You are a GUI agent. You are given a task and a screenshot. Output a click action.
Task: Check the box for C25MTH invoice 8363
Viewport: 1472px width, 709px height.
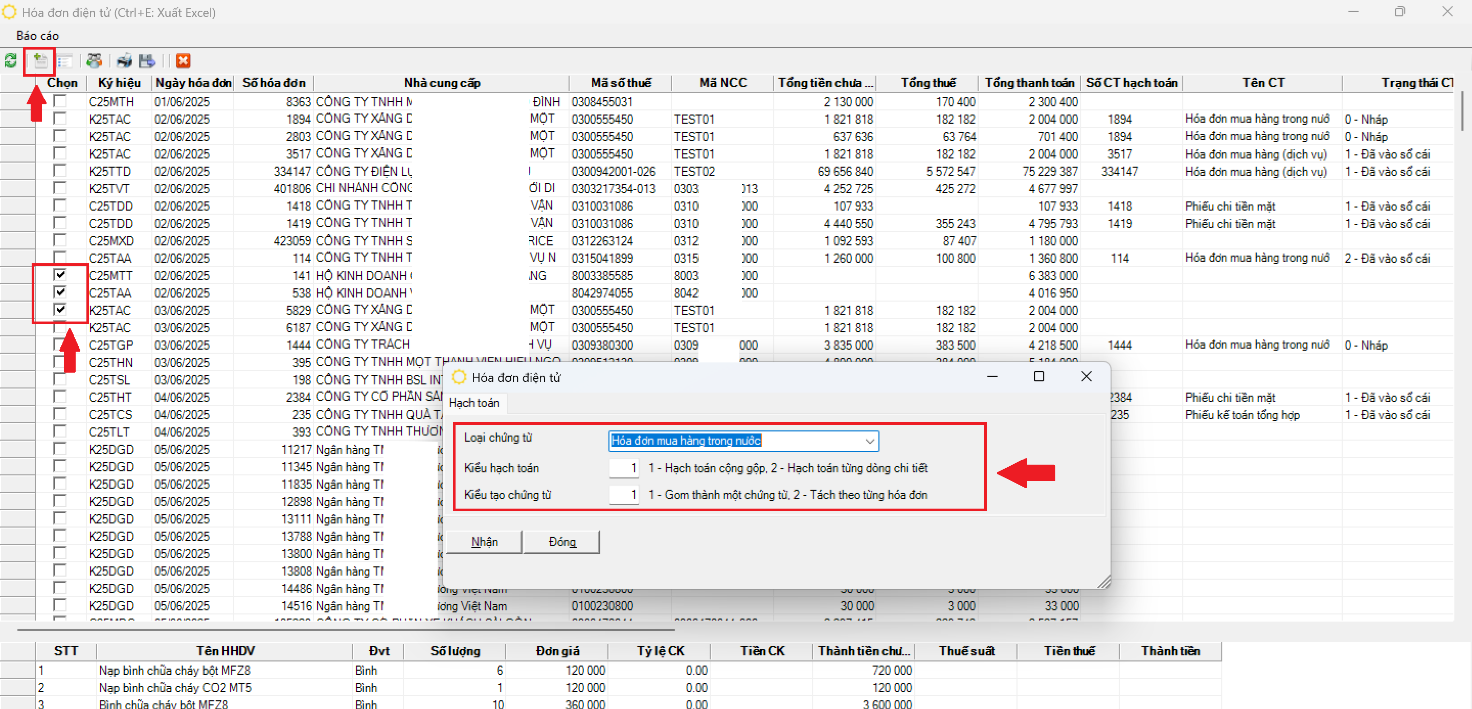click(60, 101)
